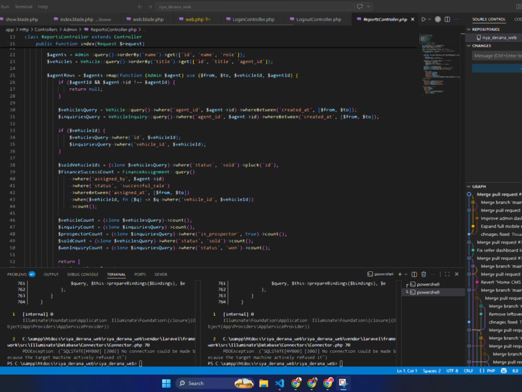Open terminal panel ellipsis menu
Screen dimensions: 522x392
click(x=433, y=275)
